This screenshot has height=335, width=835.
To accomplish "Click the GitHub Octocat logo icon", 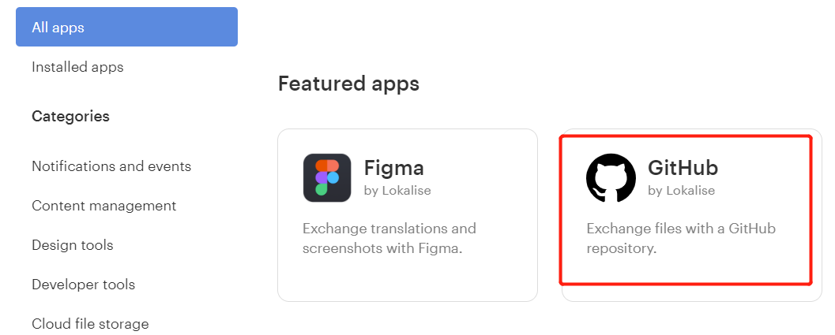I will click(611, 178).
